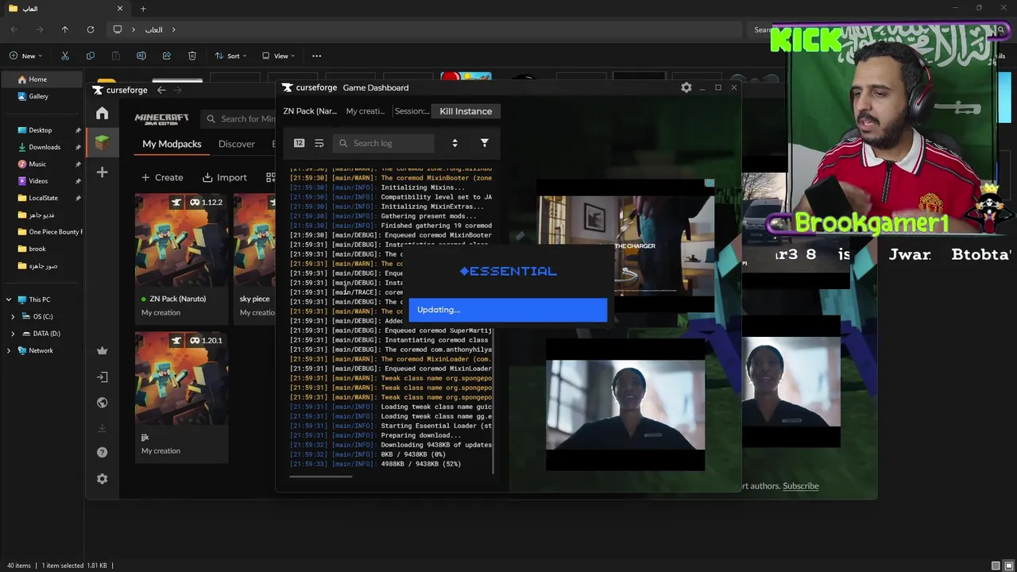This screenshot has width=1017, height=572.
Task: Open the brook folder in navigation
Action: pos(37,249)
